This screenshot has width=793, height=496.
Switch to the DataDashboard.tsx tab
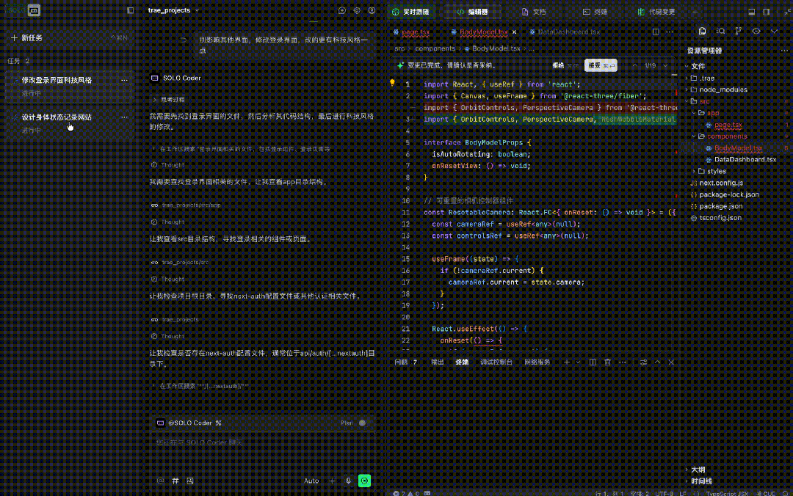pyautogui.click(x=568, y=32)
